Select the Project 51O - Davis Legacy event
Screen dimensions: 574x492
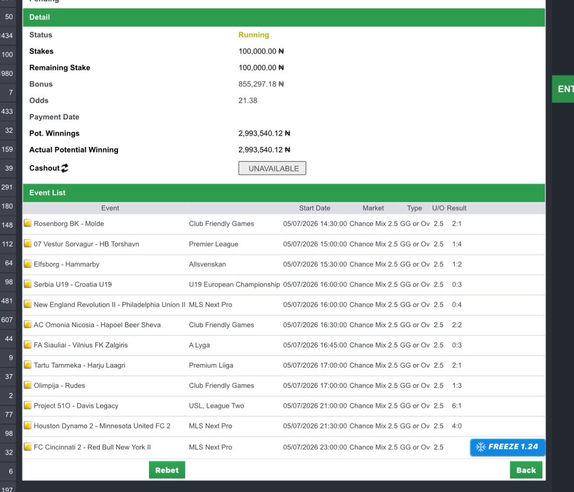[76, 406]
